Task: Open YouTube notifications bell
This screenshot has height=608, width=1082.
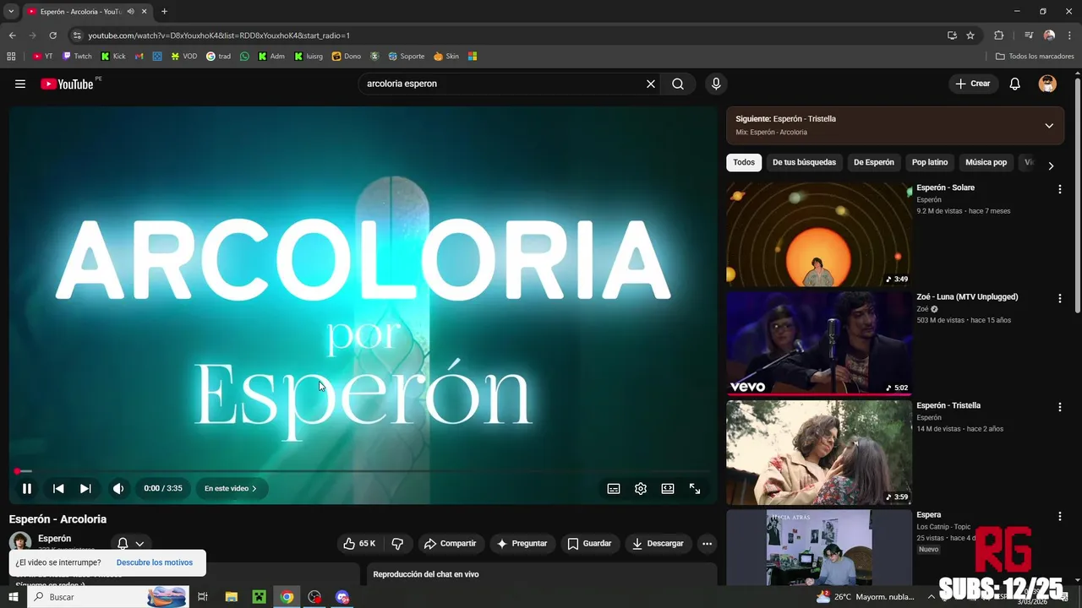Action: coord(1015,84)
